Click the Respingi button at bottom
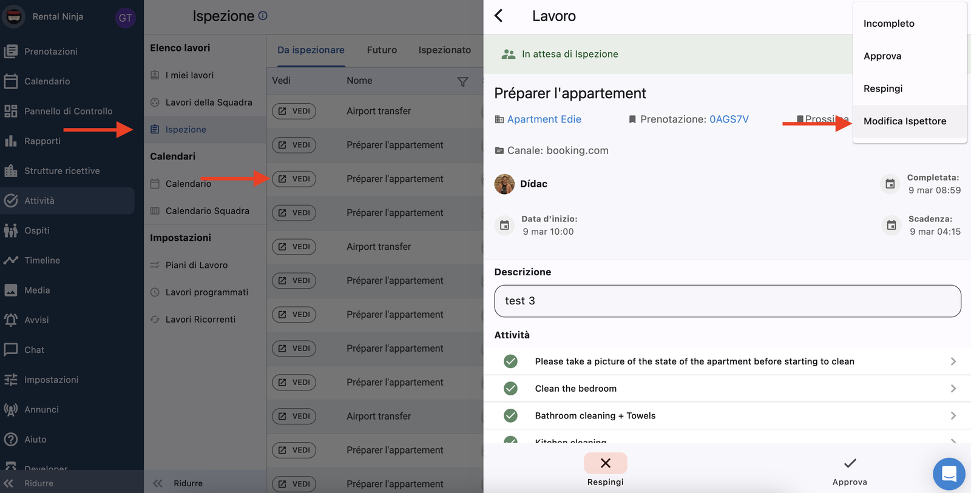 pyautogui.click(x=605, y=469)
